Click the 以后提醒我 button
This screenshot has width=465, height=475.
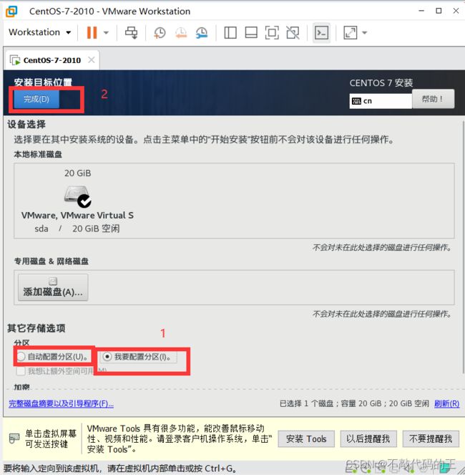[x=368, y=439]
